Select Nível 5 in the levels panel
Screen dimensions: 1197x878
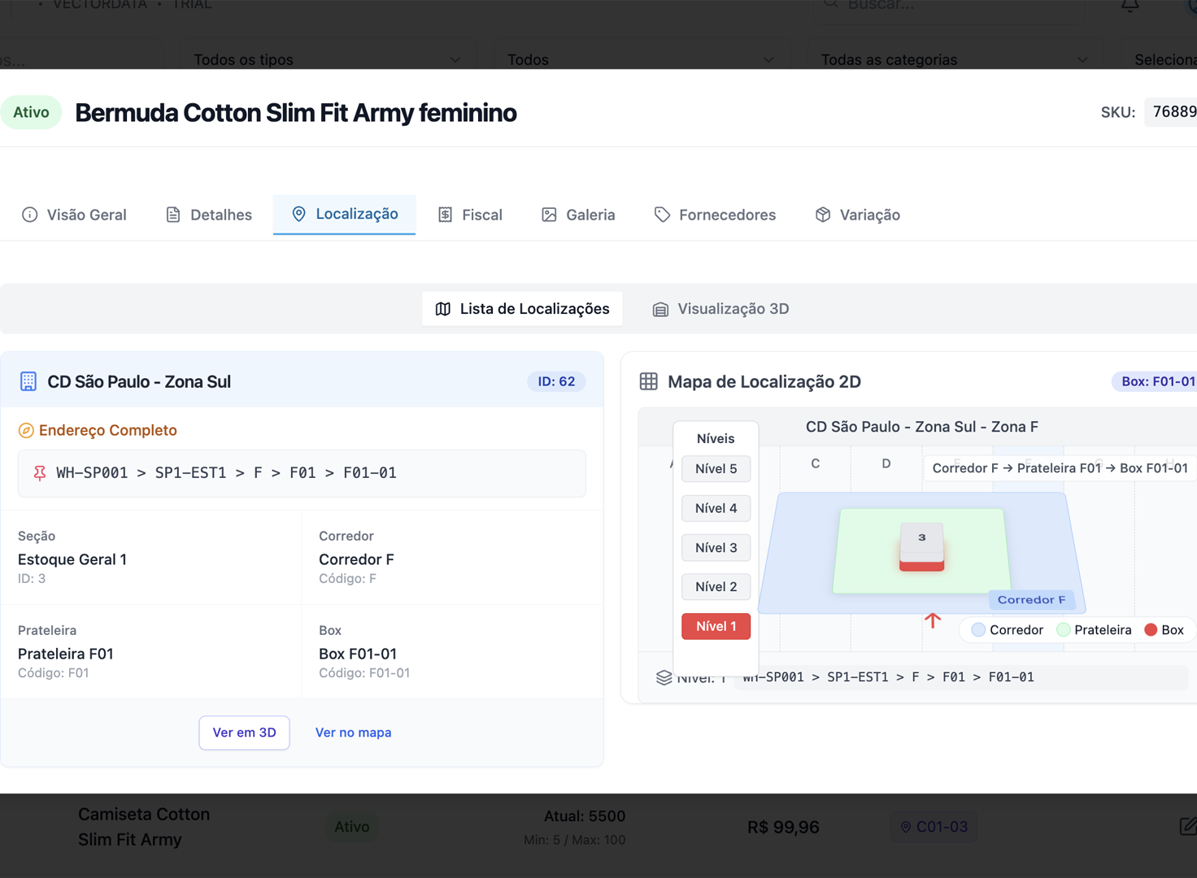[x=716, y=469]
